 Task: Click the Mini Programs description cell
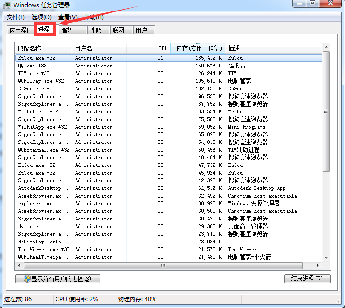(246, 127)
